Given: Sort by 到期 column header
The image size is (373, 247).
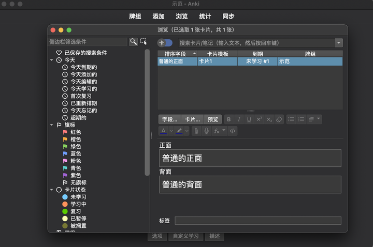Looking at the screenshot, I should [x=257, y=54].
